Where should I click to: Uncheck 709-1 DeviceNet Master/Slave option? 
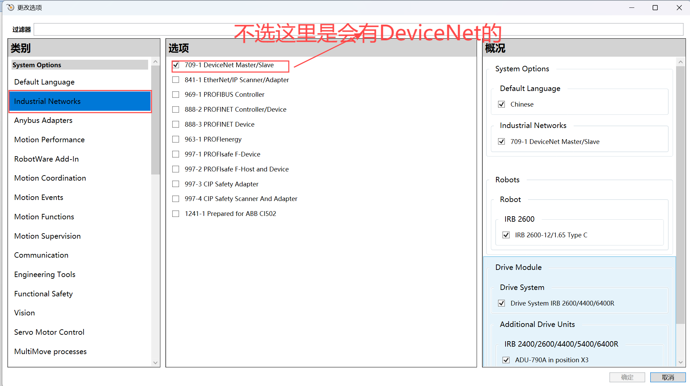[176, 65]
